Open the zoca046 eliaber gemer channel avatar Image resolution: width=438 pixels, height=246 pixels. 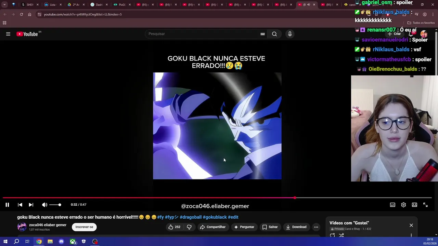(22, 227)
